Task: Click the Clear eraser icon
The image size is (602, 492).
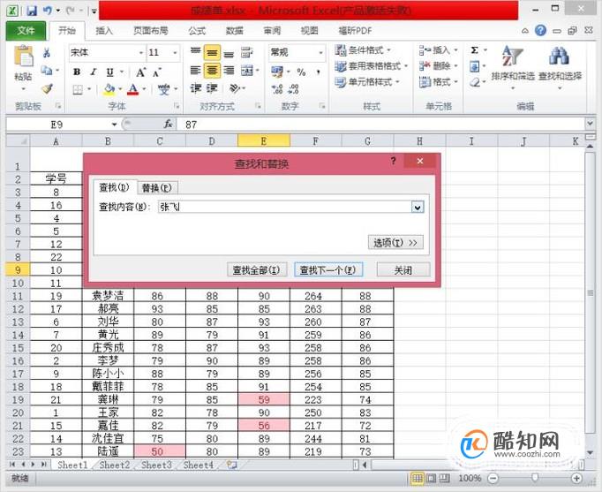Action: pos(475,82)
